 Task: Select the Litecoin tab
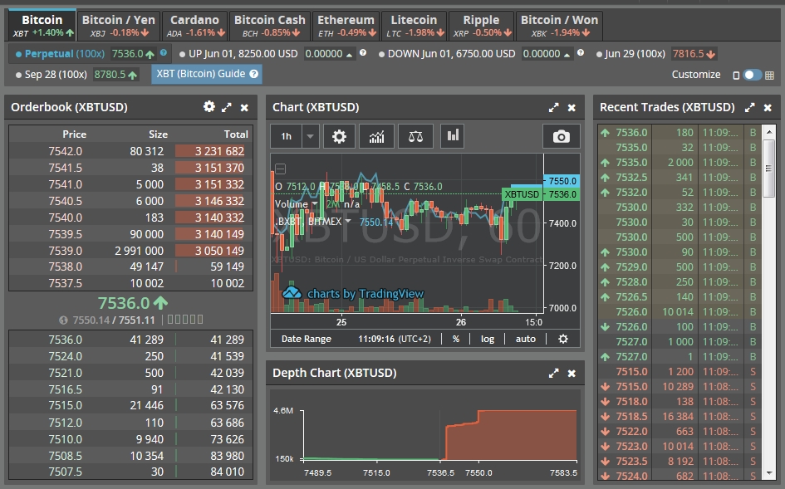[413, 25]
